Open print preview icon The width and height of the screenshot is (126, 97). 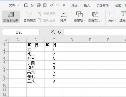tap(45, 5)
